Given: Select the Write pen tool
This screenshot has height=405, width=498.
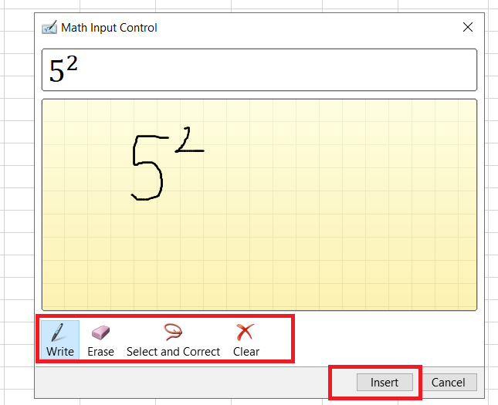Looking at the screenshot, I should pyautogui.click(x=60, y=339).
